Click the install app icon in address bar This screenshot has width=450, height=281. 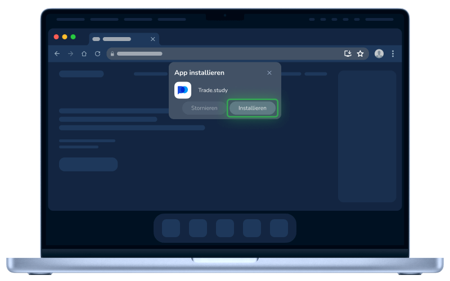point(348,53)
